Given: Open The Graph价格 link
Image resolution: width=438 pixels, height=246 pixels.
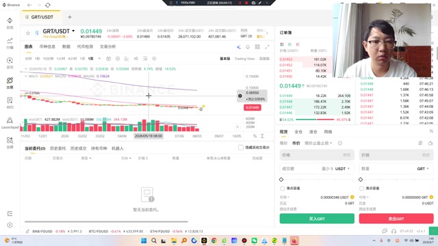Looking at the screenshot, I should pyautogui.click(x=55, y=36).
